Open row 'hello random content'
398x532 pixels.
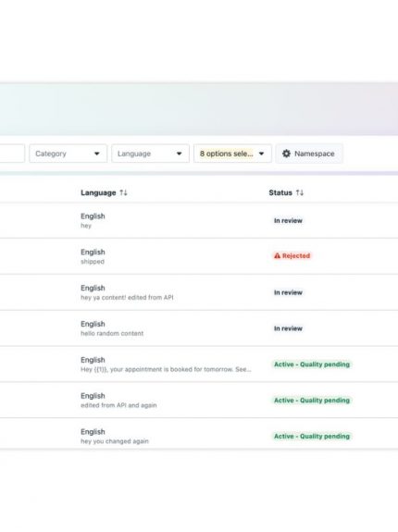click(x=199, y=328)
